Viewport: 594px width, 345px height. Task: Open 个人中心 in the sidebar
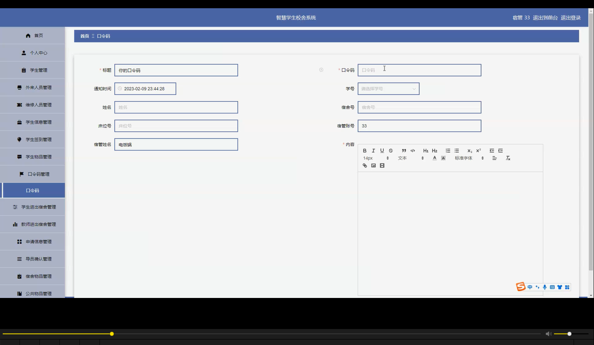pyautogui.click(x=33, y=53)
